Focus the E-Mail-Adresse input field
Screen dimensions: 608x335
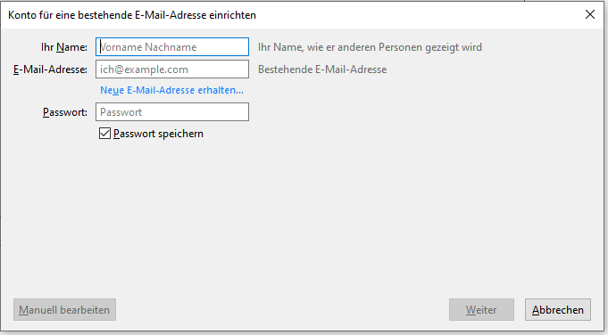click(172, 69)
